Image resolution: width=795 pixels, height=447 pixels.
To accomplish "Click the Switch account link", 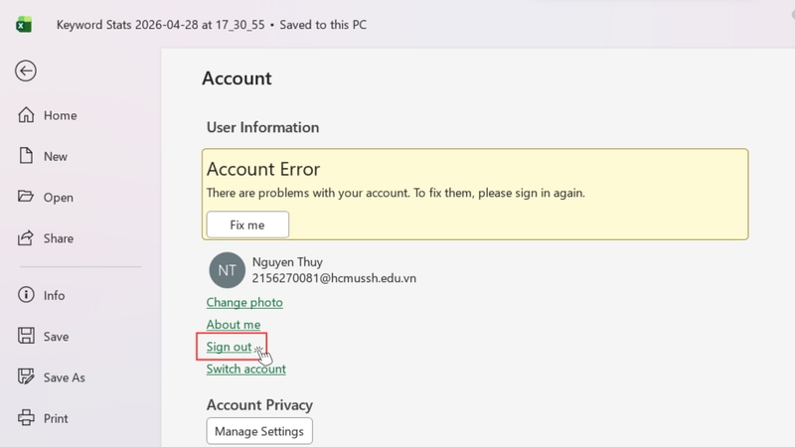I will pyautogui.click(x=245, y=369).
